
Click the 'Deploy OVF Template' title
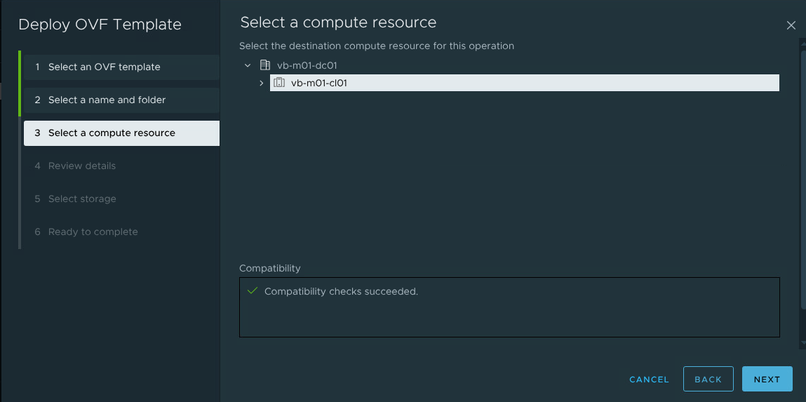point(100,24)
